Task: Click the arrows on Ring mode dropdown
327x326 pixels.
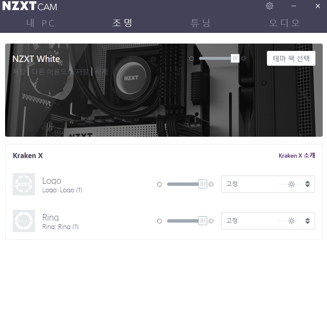Action: (x=307, y=221)
